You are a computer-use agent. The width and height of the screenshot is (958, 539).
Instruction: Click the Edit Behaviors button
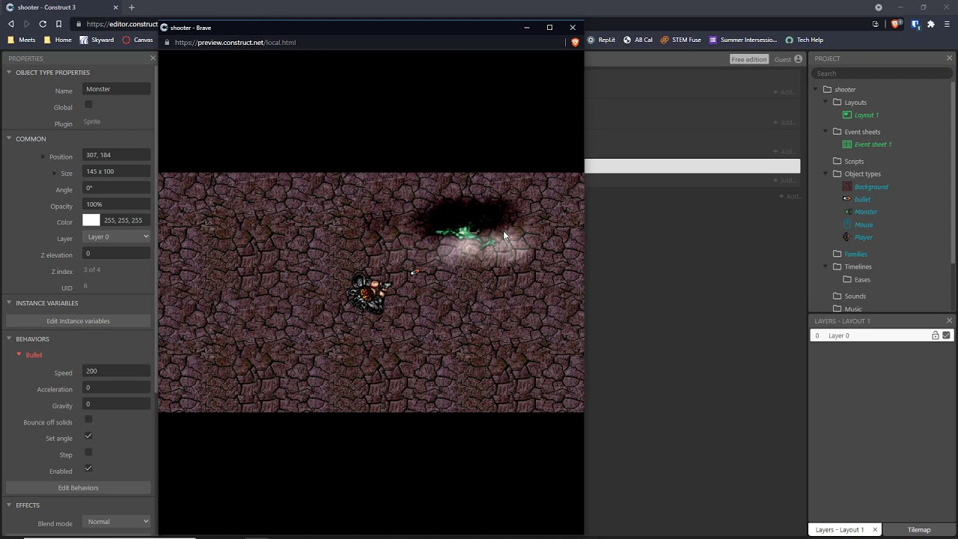tap(79, 488)
